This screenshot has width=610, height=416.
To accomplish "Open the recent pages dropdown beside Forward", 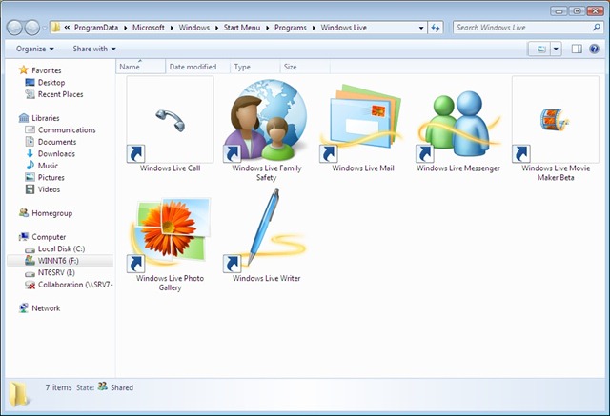I will [x=45, y=28].
